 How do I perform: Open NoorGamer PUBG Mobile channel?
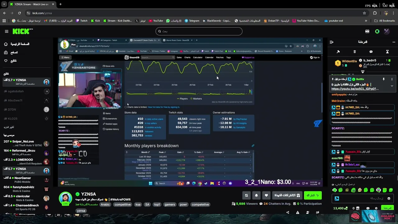(26, 180)
